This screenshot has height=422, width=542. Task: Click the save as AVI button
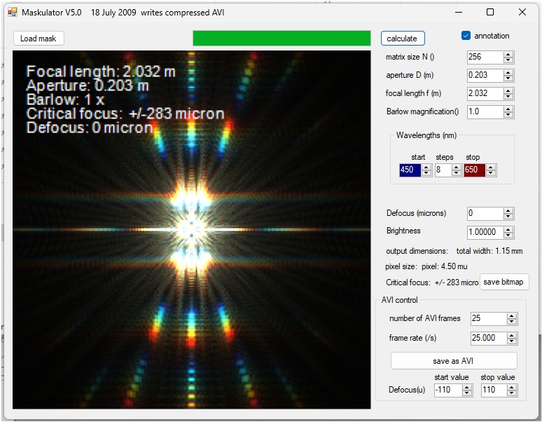coord(453,361)
